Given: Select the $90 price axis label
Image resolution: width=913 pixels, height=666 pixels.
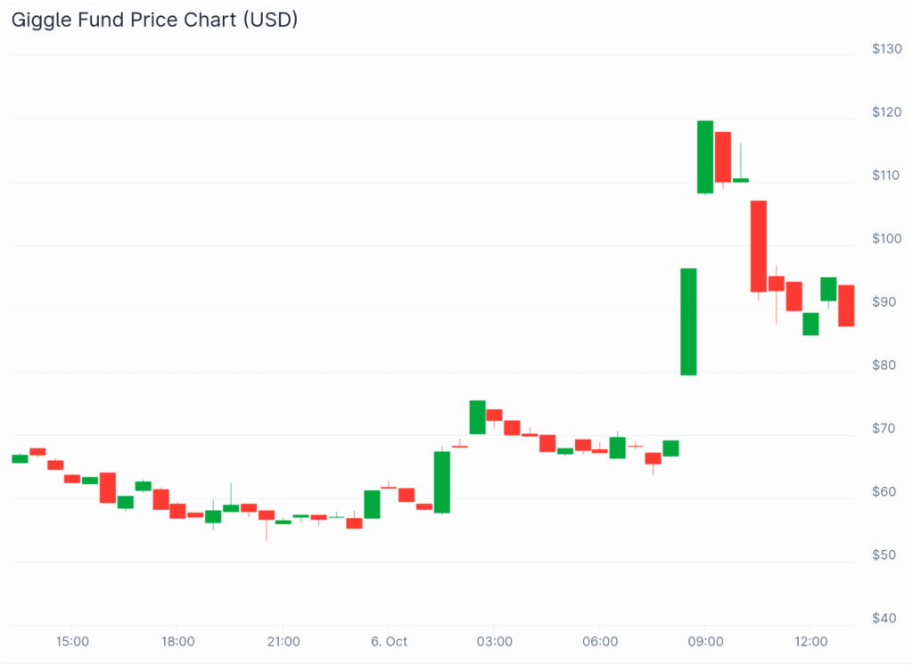Looking at the screenshot, I should point(886,302).
